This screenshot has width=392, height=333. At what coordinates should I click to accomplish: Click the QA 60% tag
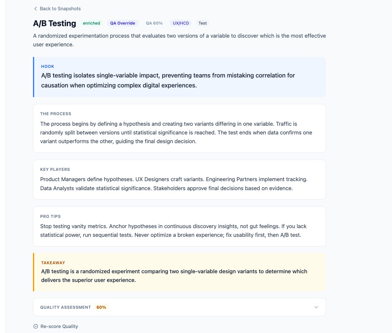[x=154, y=23]
